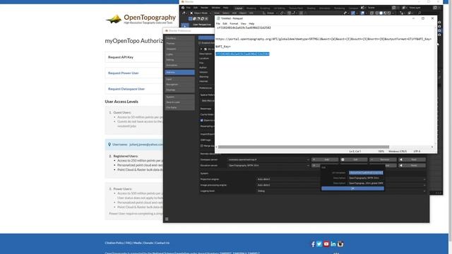Click Notepad horizontal scrollbar thumb
Viewport: 452px width, 254px height.
click(304, 147)
